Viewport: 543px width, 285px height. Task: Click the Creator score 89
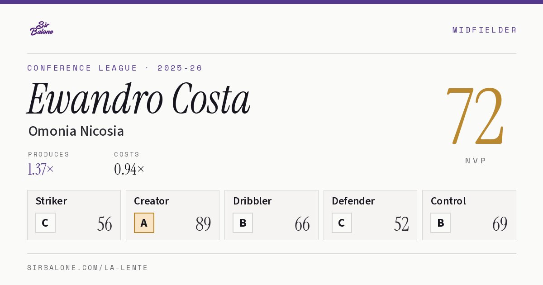tap(203, 224)
